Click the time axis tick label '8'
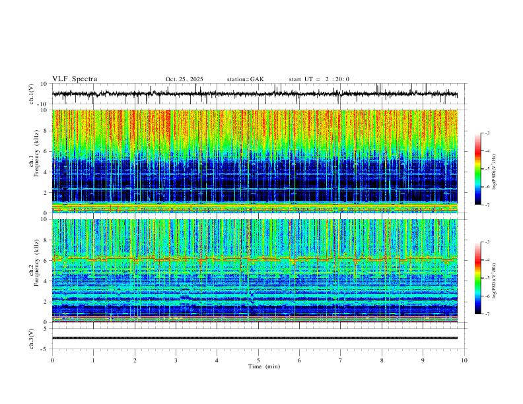Image resolution: width=523 pixels, height=404 pixels. pyautogui.click(x=382, y=360)
